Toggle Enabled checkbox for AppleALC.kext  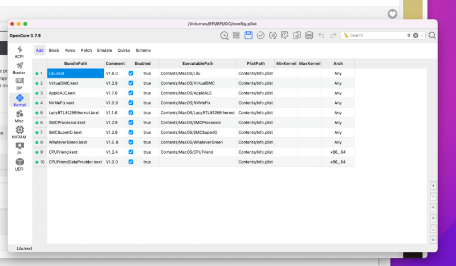click(x=131, y=93)
